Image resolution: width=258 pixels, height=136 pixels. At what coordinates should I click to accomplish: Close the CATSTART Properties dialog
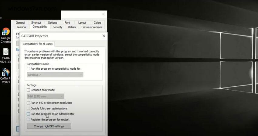[104, 36]
